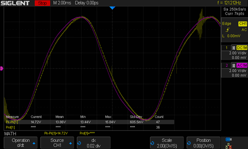Toggle channel 1 DC1M coupling badge

[242, 48]
